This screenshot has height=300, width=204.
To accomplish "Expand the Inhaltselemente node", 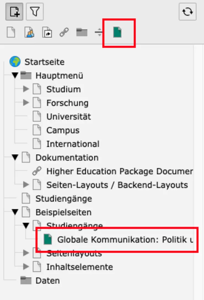I will point(26,267).
